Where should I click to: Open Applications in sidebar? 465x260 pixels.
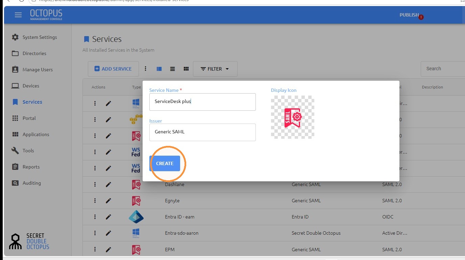pyautogui.click(x=36, y=134)
